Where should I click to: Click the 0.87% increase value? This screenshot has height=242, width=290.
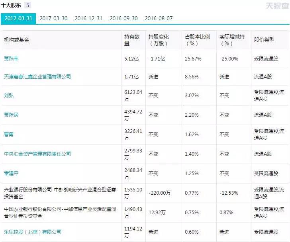pyautogui.click(x=226, y=213)
